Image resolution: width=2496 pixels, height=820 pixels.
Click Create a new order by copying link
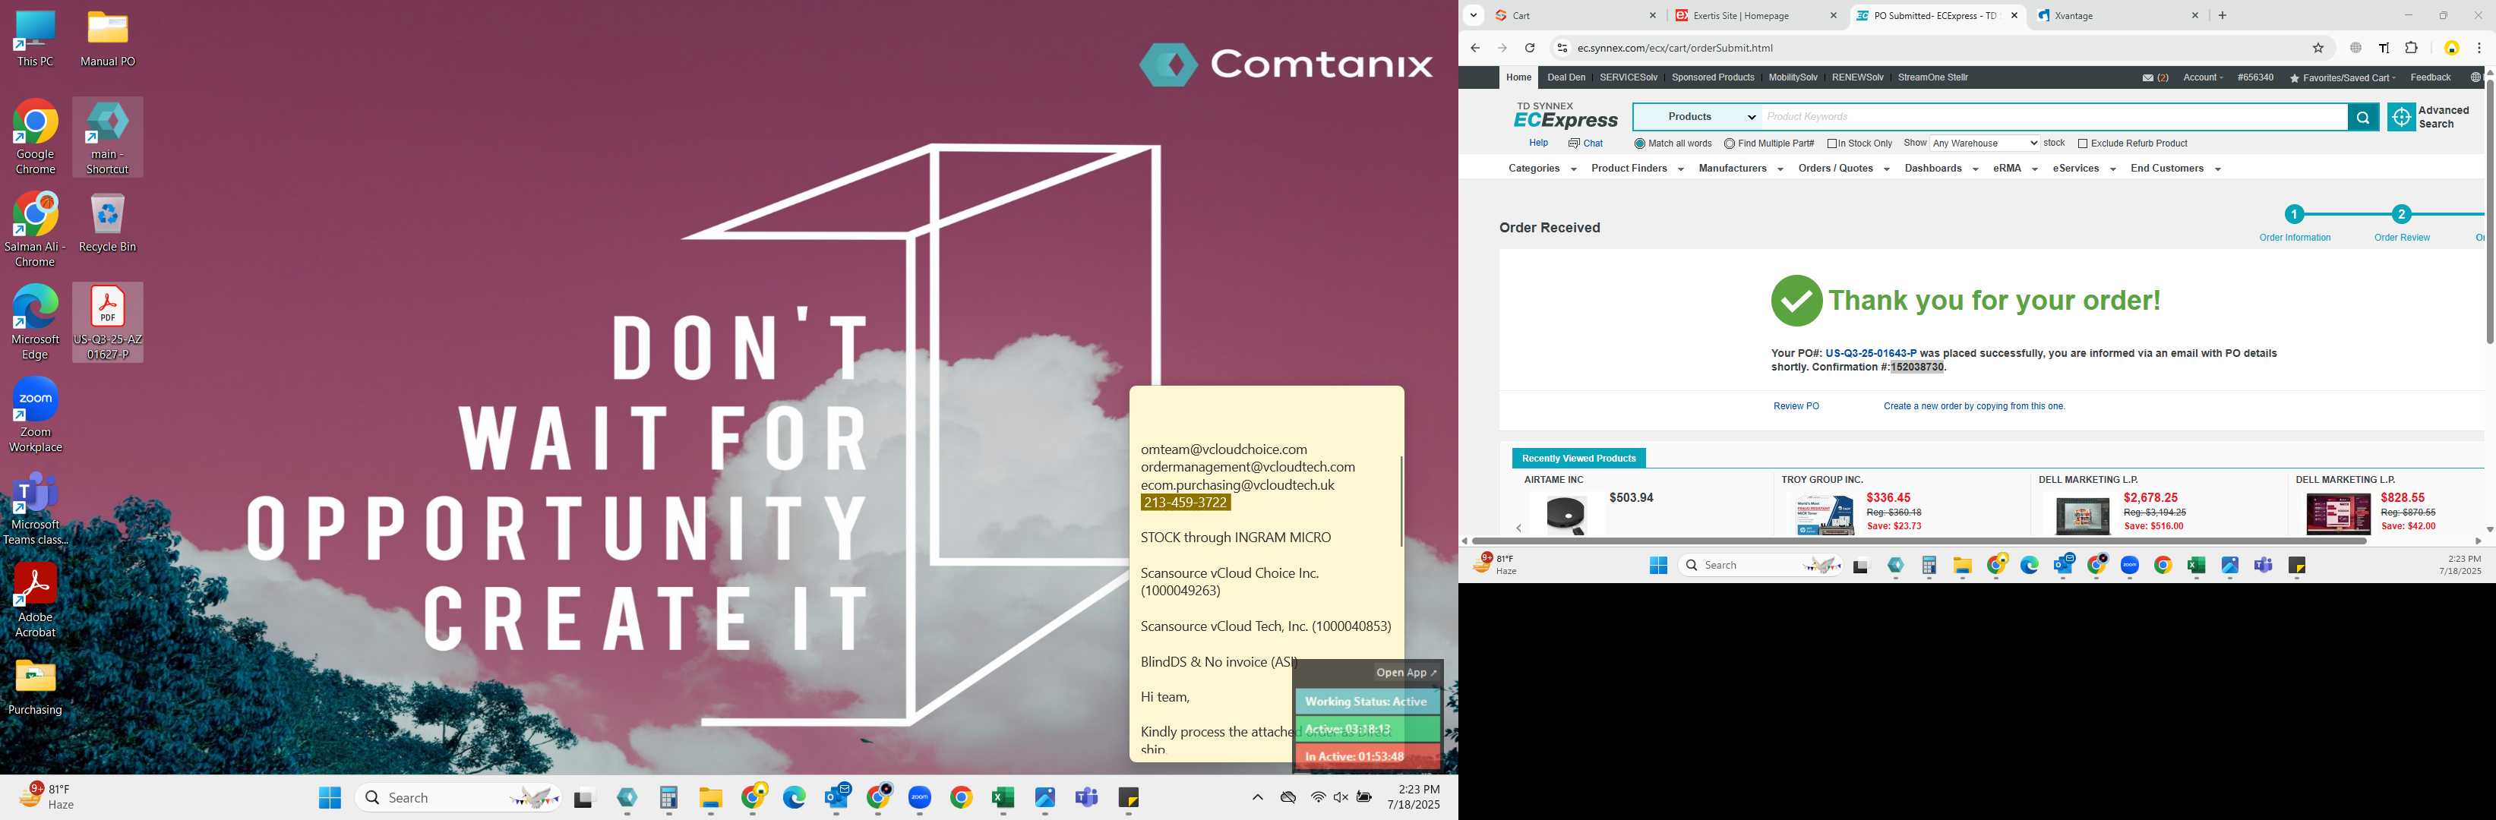pos(1973,407)
